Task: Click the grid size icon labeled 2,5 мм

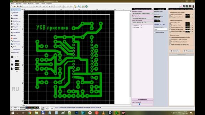Action: pyautogui.click(x=12, y=57)
